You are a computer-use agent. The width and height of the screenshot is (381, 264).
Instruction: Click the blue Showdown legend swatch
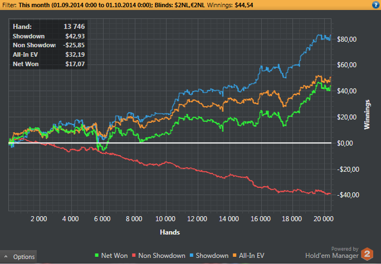(192, 255)
